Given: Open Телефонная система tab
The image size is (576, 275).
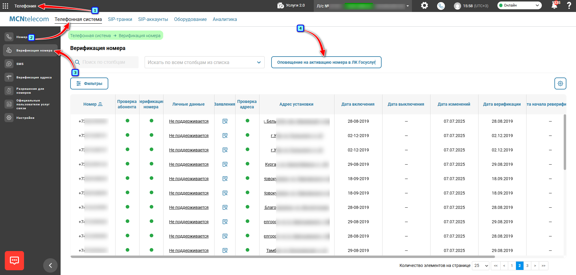Looking at the screenshot, I should click(x=78, y=19).
